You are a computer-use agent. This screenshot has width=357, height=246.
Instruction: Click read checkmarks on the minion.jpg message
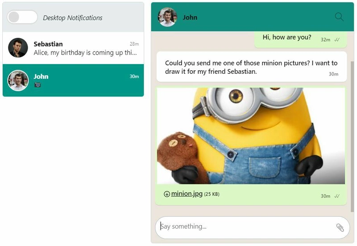tap(337, 196)
